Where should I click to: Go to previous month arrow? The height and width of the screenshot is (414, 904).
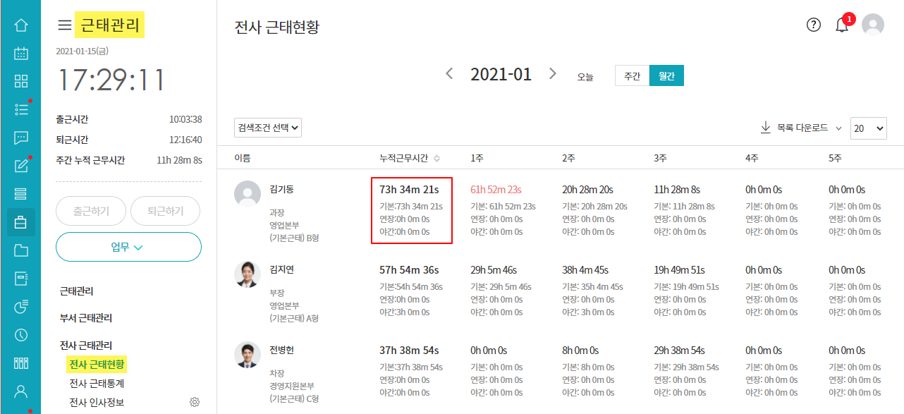point(449,74)
